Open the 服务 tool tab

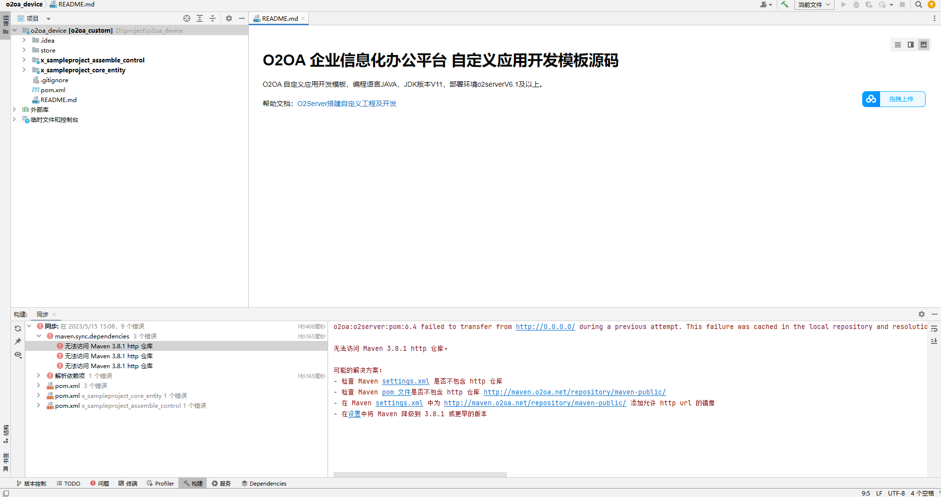pyautogui.click(x=221, y=484)
